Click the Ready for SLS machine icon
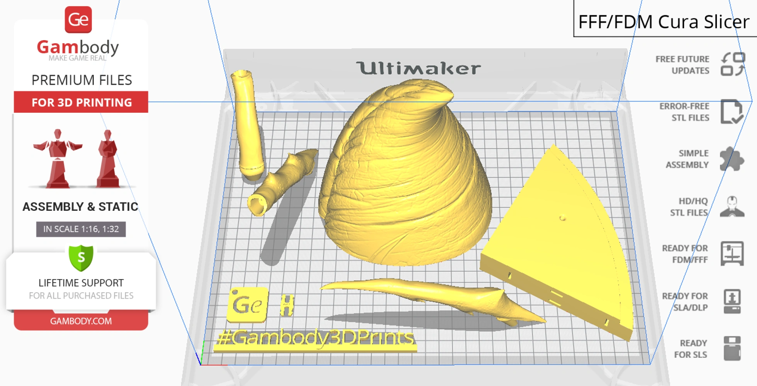 pyautogui.click(x=732, y=348)
